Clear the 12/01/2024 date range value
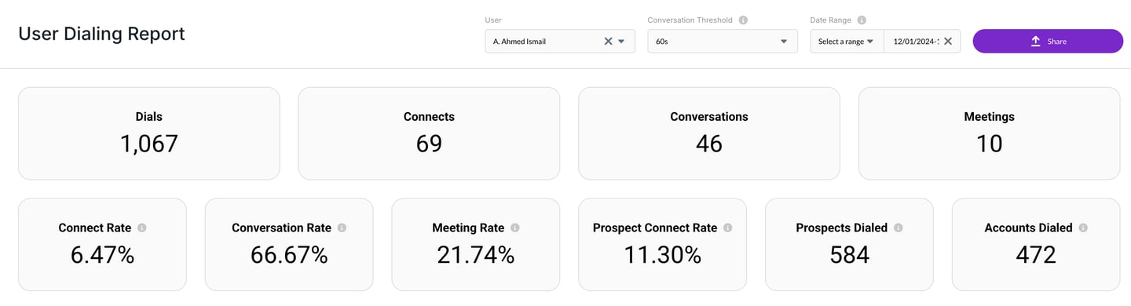Viewport: 1131px width, 306px height. tap(947, 42)
